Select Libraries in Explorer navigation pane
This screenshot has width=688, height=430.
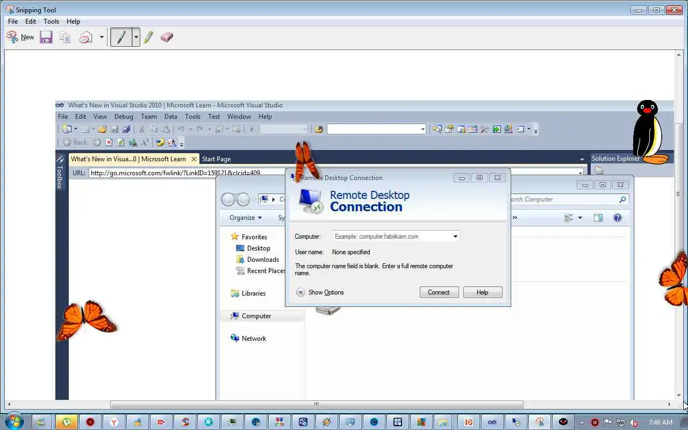(x=248, y=293)
